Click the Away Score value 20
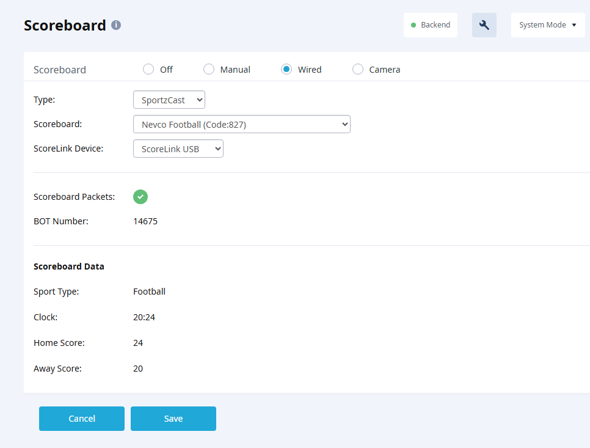 [x=138, y=369]
